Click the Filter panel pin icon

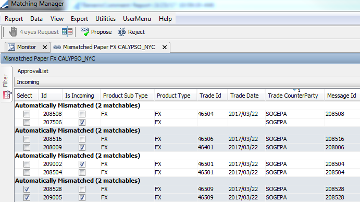click(7, 94)
